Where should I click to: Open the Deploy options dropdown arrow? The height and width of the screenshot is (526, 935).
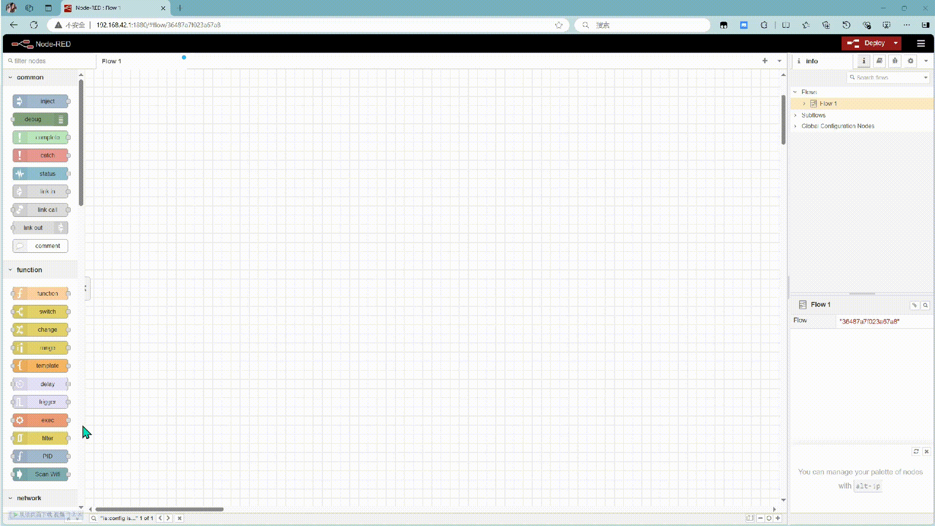click(x=896, y=43)
